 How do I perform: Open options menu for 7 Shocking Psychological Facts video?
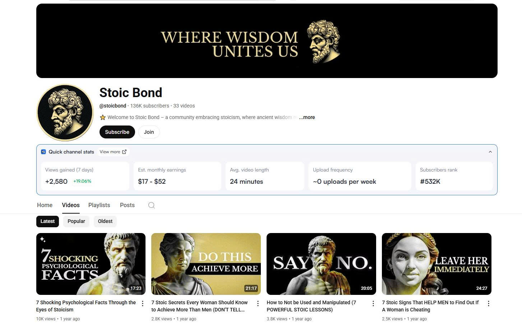click(143, 304)
